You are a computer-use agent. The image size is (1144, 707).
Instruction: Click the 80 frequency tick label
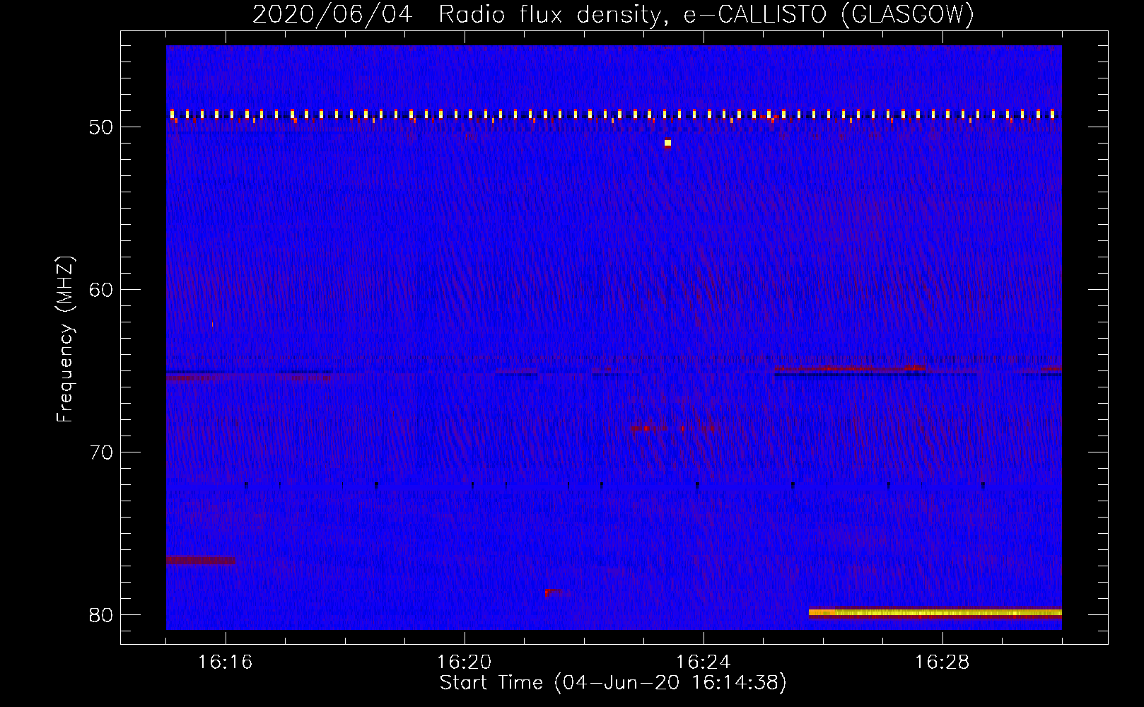click(x=101, y=615)
